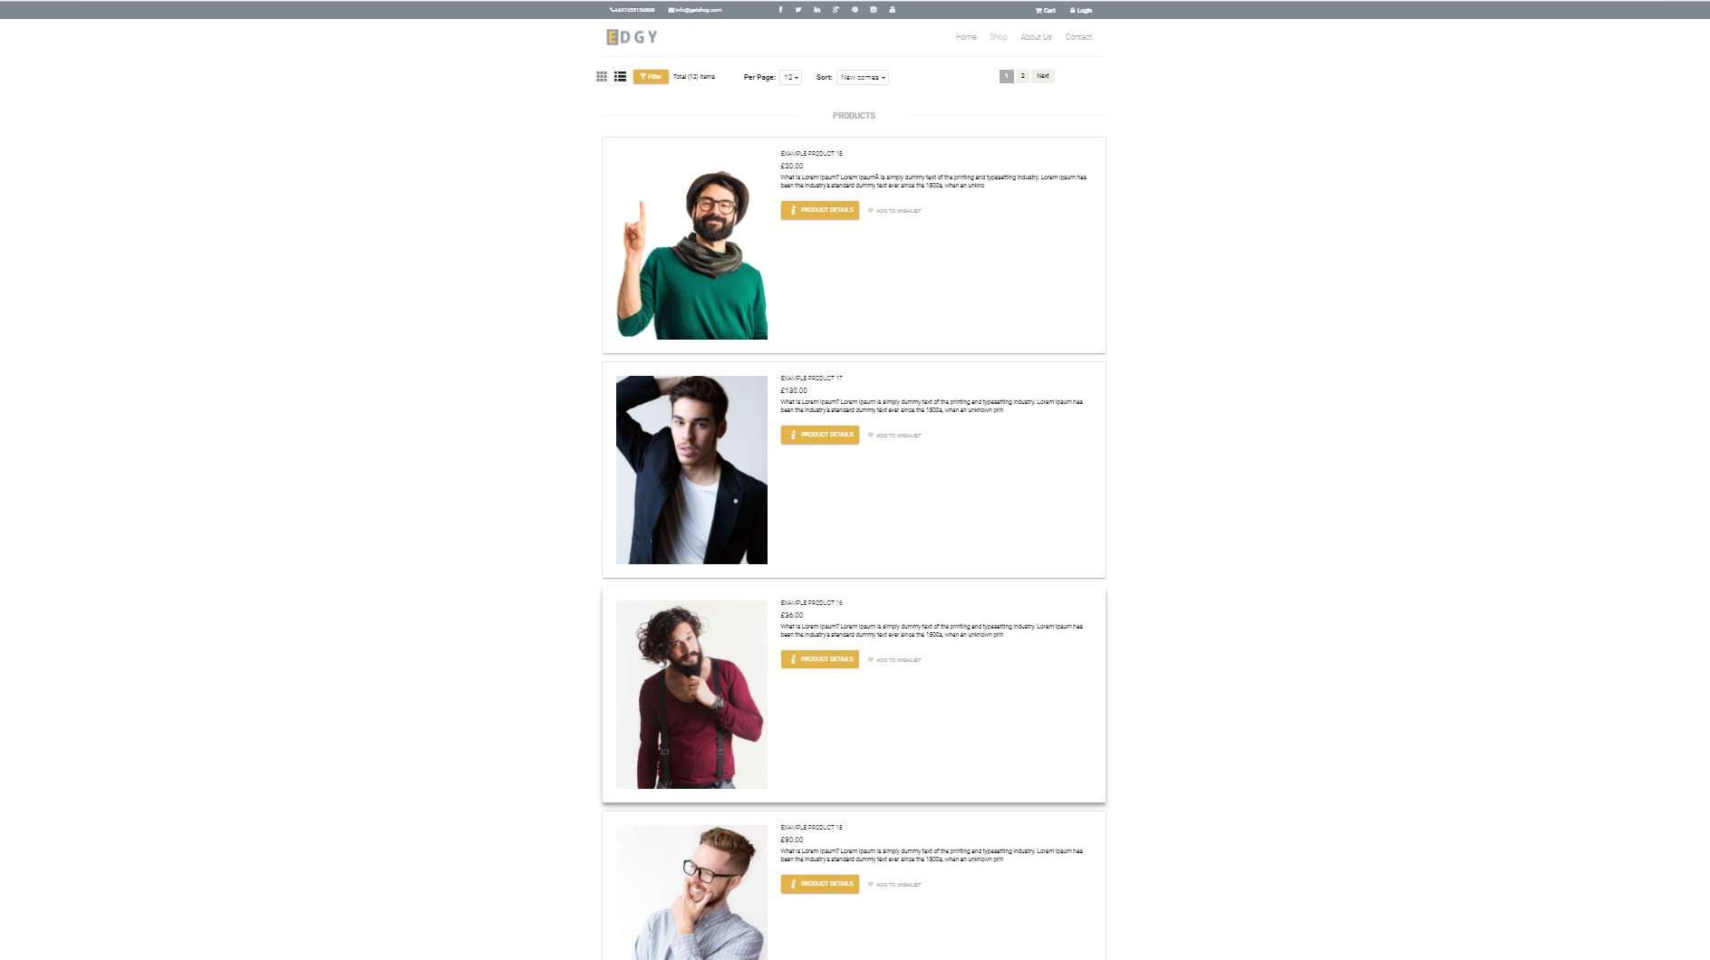This screenshot has width=1710, height=960.
Task: Expand the Per Page dropdown
Action: pyautogui.click(x=790, y=77)
